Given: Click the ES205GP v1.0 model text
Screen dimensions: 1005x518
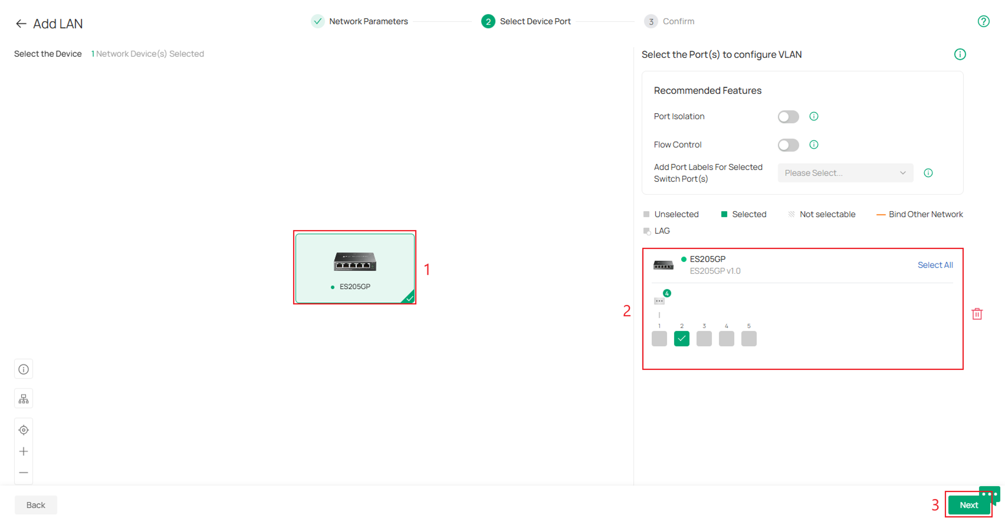Looking at the screenshot, I should point(715,271).
